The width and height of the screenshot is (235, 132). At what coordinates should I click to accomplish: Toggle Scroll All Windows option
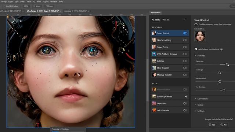coord(11,6)
